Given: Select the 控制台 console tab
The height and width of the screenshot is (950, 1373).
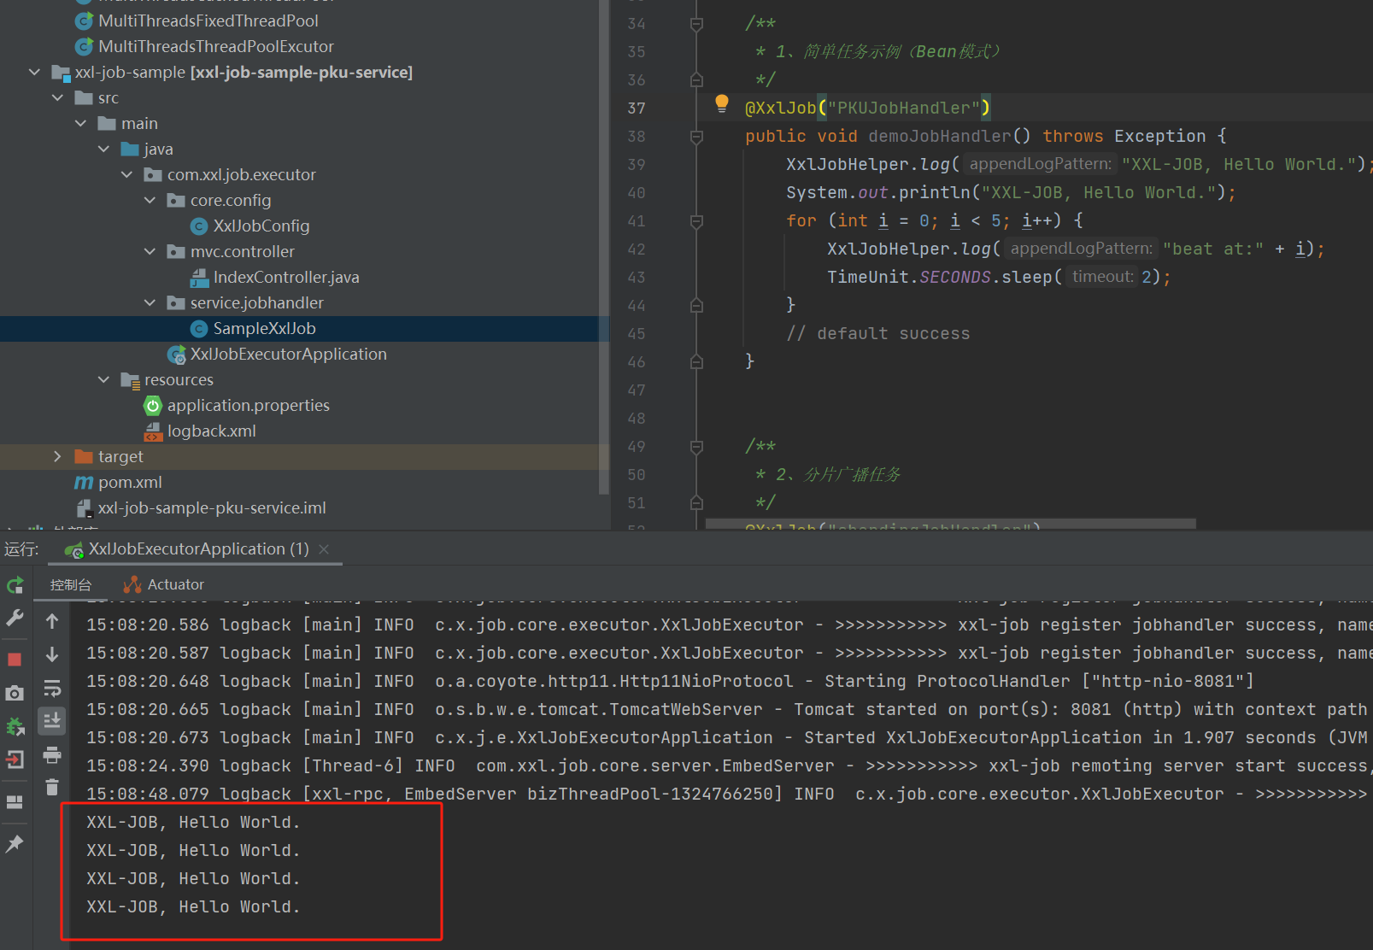Looking at the screenshot, I should (x=70, y=584).
